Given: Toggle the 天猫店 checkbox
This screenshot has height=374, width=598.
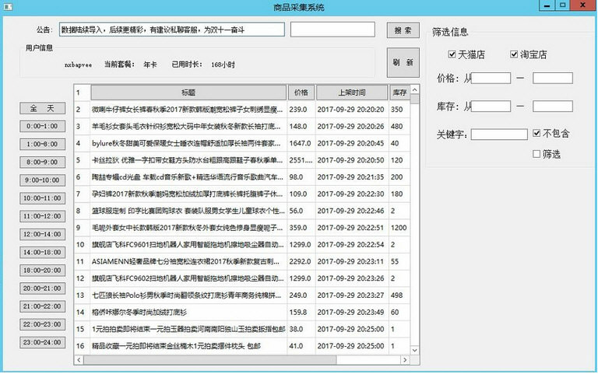Looking at the screenshot, I should pyautogui.click(x=452, y=54).
